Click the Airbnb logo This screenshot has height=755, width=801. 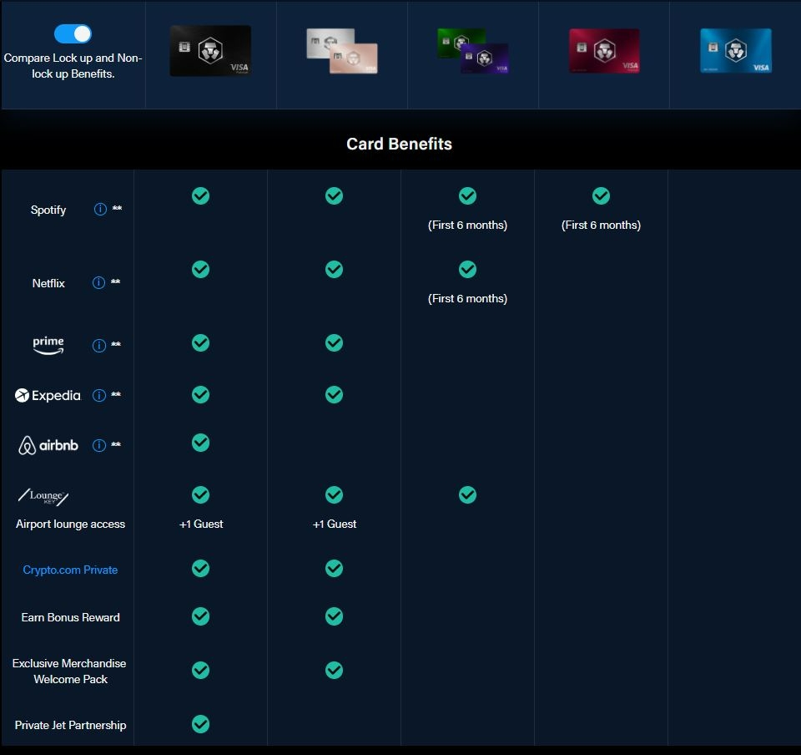48,445
